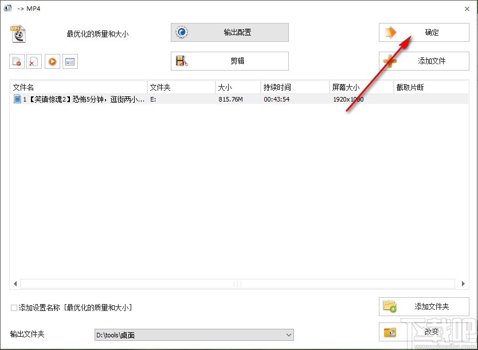Click the video file icon in the row
The height and width of the screenshot is (350, 478).
click(x=17, y=99)
